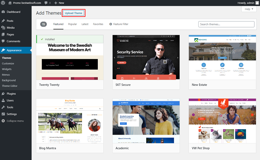260x160 pixels.
Task: Click the Appearance paintbrush icon
Action: [x=3, y=50]
